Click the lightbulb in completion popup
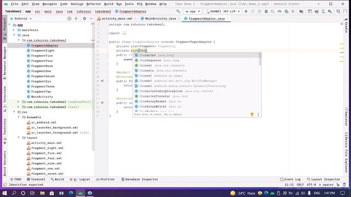The image size is (351, 197). pyautogui.click(x=252, y=114)
